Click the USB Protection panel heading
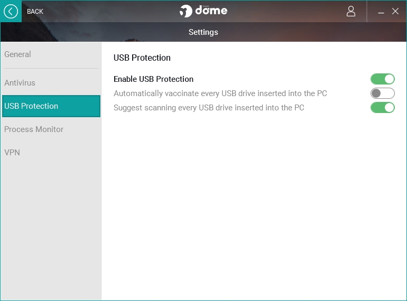Screen dimensions: 407x301 [142, 58]
